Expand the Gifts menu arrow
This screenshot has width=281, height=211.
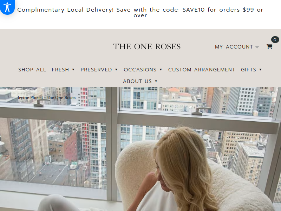pos(260,70)
